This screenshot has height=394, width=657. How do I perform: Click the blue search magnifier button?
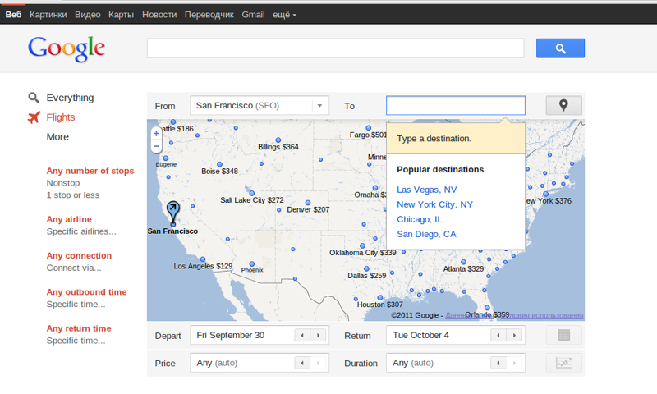(x=560, y=48)
